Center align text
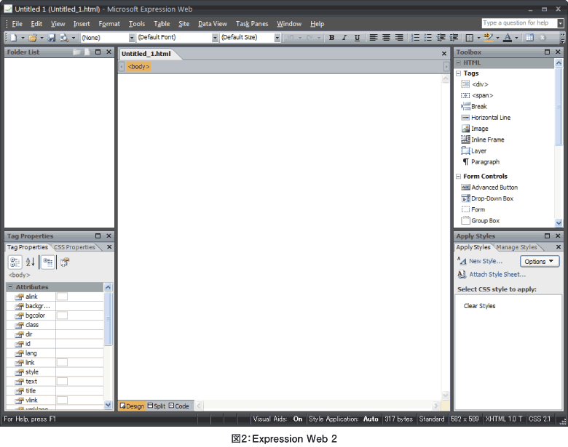The image size is (568, 447). (386, 37)
